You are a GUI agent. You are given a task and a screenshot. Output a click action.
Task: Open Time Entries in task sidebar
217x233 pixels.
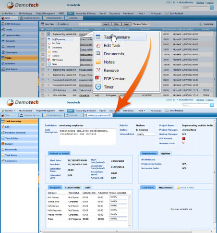[19, 138]
